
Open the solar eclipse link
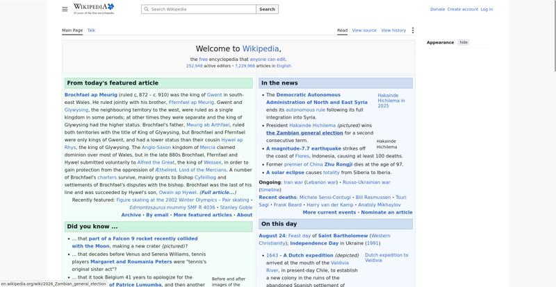285,173
